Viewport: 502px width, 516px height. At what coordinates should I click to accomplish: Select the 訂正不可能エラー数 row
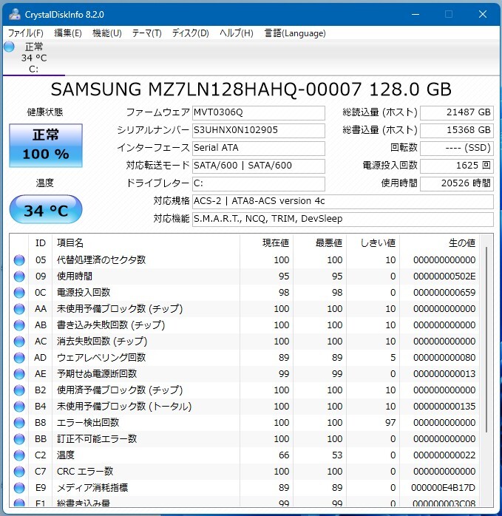[245, 439]
